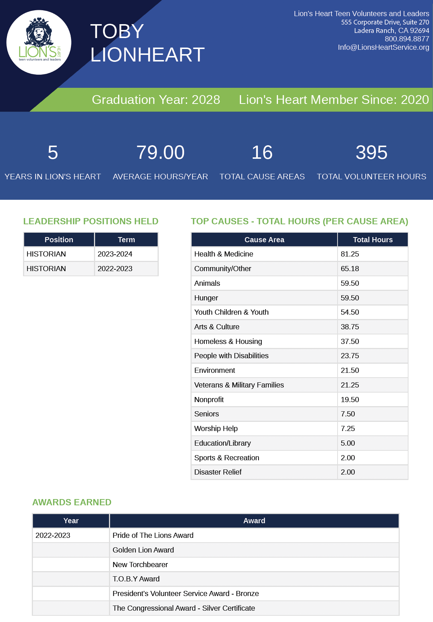
Task: Click the Total Hours column header
Action: (373, 240)
